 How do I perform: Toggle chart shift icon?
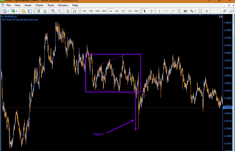click(74, 11)
